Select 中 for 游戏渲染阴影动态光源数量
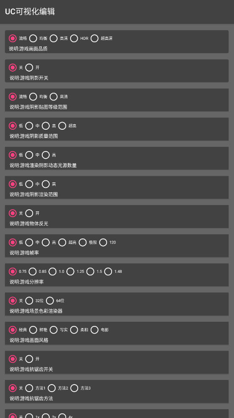Screen dimensions: 234x418 [x=29, y=155]
